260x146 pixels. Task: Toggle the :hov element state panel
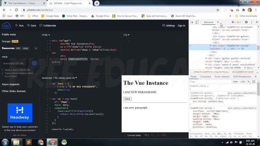pos(235,82)
